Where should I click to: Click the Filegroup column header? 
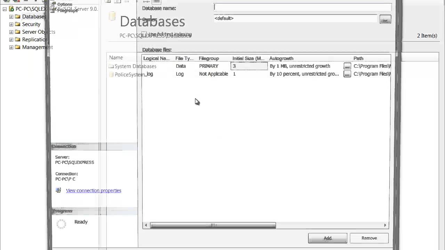209,58
